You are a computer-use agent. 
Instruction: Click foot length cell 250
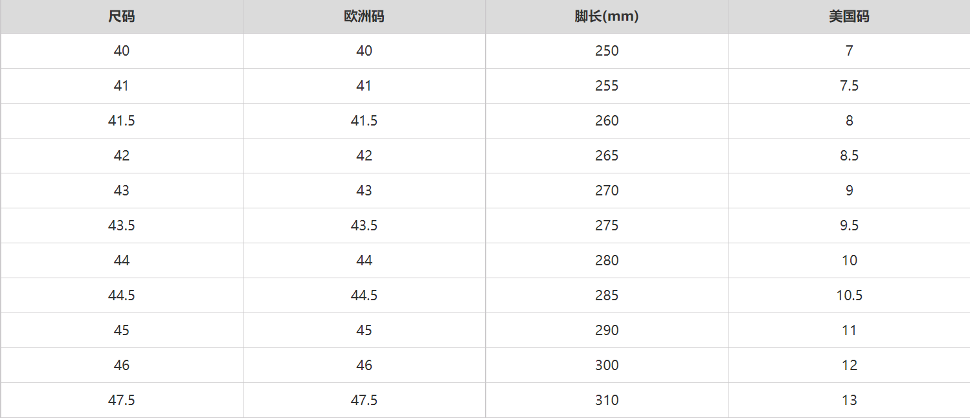click(x=607, y=51)
